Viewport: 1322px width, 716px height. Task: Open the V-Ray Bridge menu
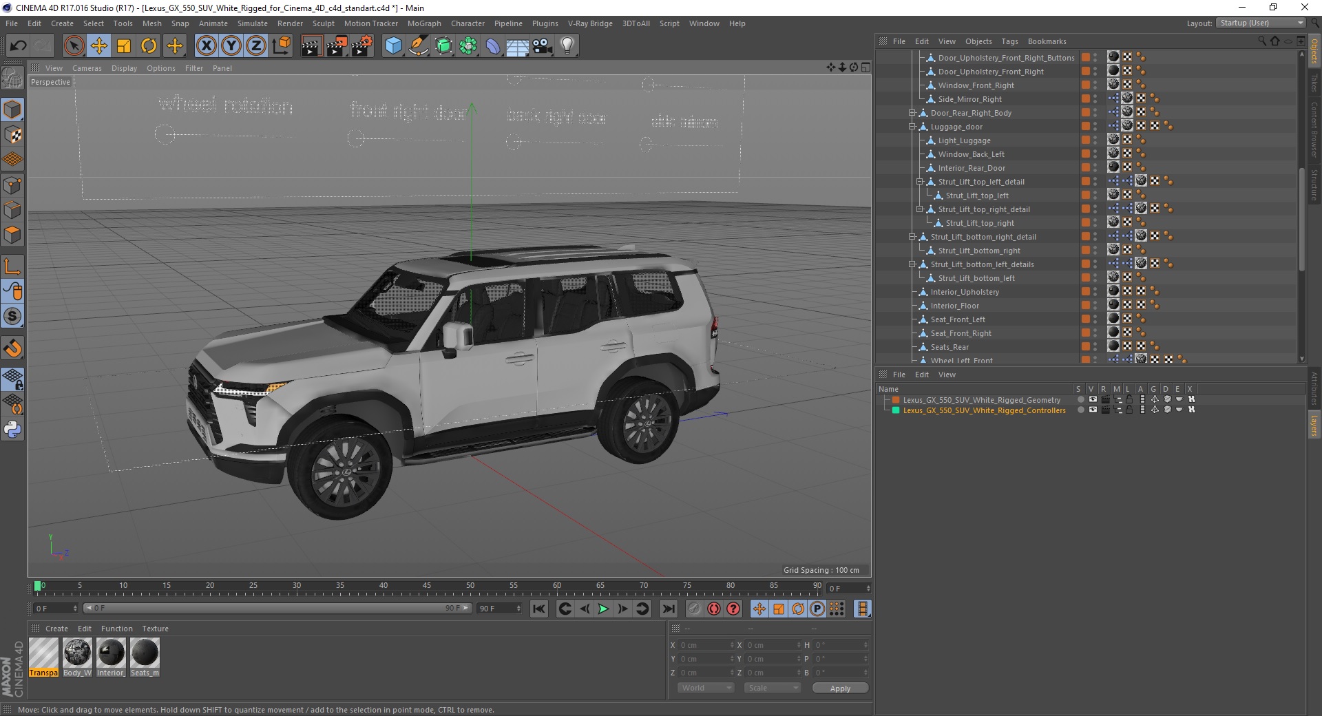(x=590, y=23)
